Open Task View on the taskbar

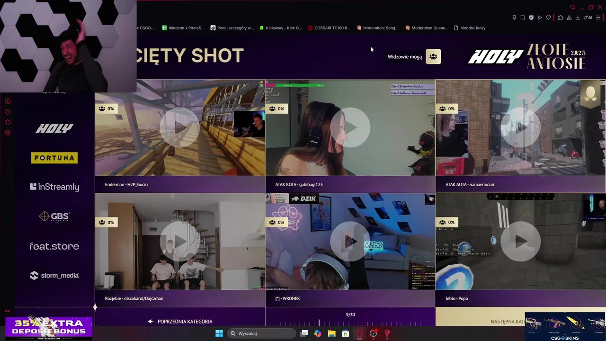pos(304,333)
